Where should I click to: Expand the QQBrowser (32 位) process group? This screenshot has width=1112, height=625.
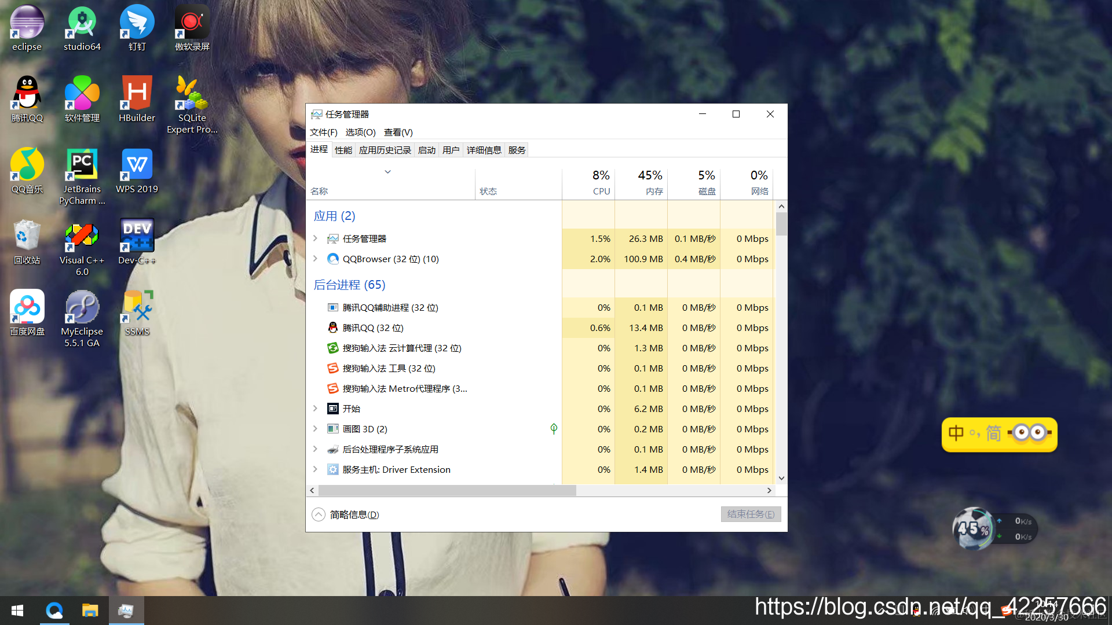pyautogui.click(x=315, y=259)
